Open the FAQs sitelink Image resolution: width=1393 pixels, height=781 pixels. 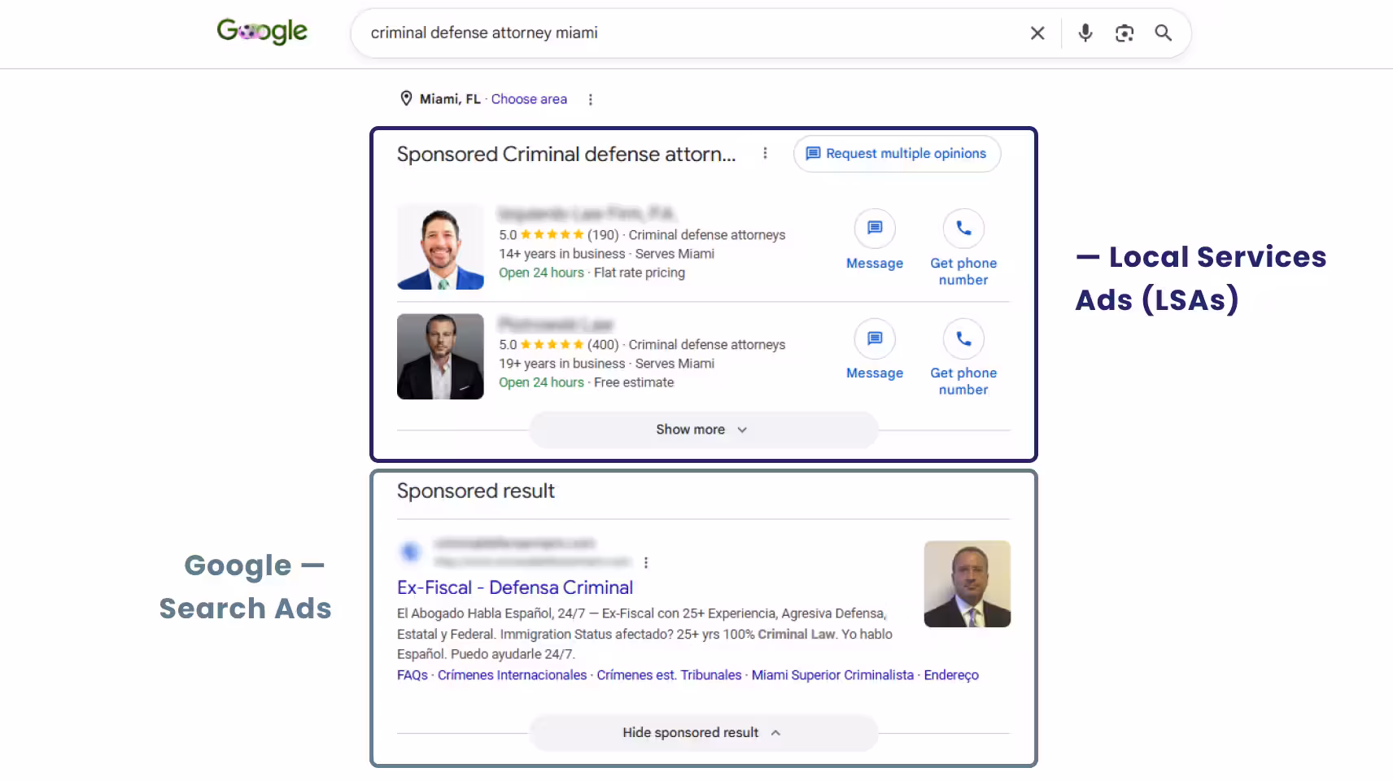[413, 675]
